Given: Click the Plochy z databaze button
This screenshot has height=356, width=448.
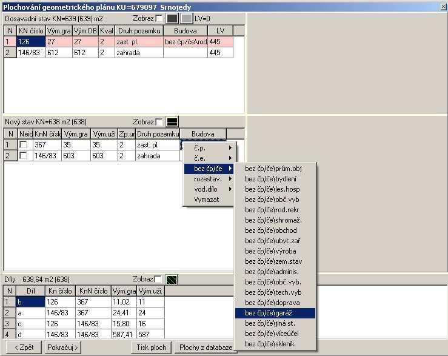Looking at the screenshot, I should (x=206, y=348).
